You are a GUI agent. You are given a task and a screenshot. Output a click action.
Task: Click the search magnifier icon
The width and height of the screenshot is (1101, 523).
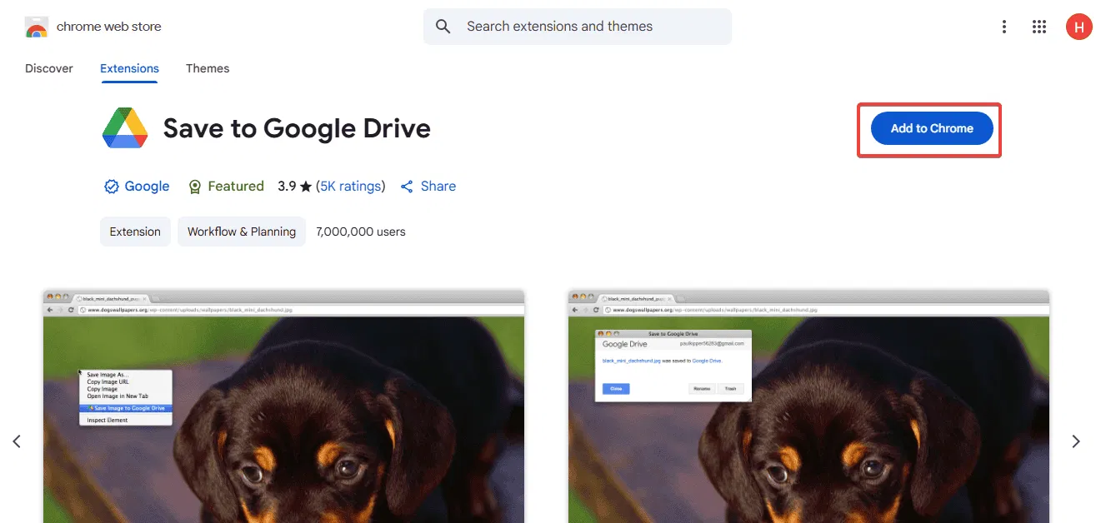click(x=443, y=27)
